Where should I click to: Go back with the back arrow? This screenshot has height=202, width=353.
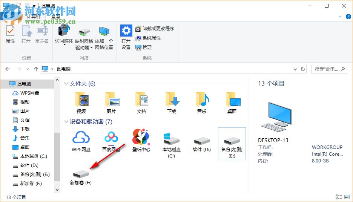click(x=8, y=69)
